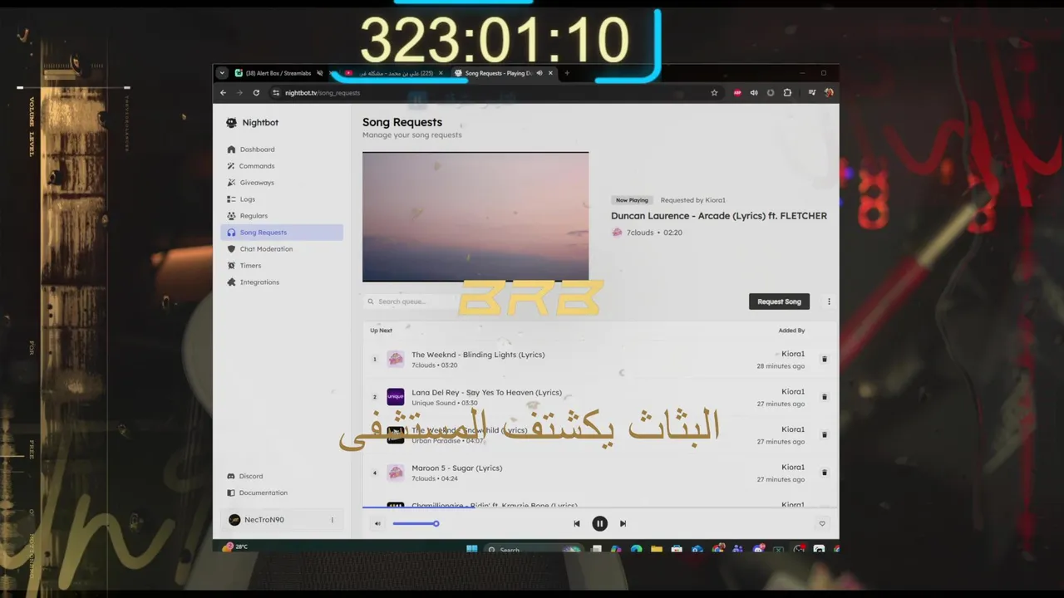Reload the Nightbot page

point(256,93)
